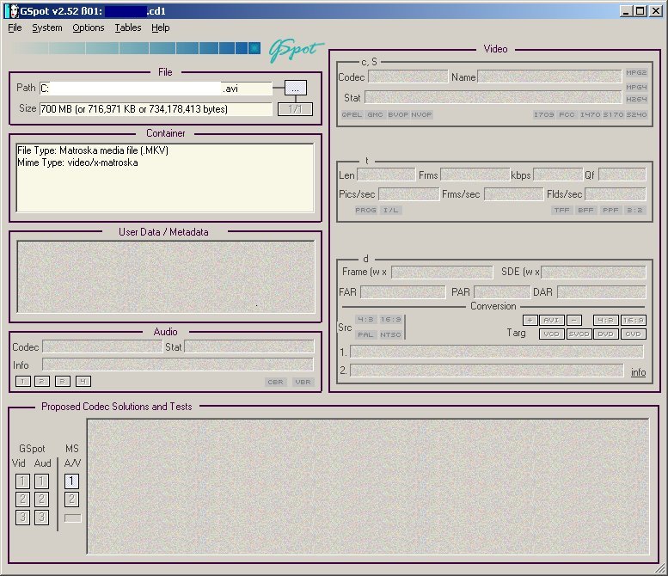Screen dimensions: 668x576
Task: Click the Src PAL indicator
Action: pos(365,335)
